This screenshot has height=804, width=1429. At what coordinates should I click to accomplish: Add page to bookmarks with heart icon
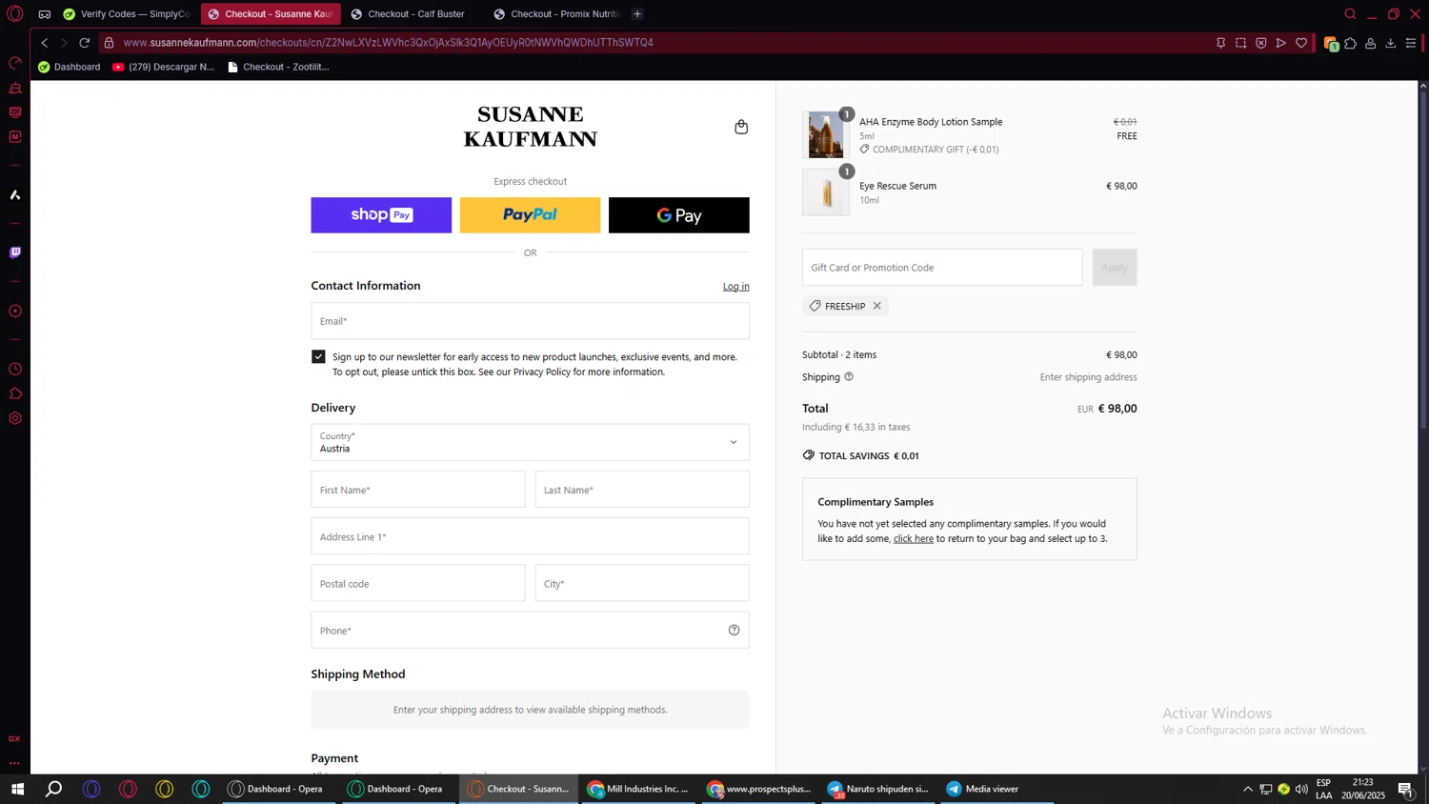pos(1301,43)
